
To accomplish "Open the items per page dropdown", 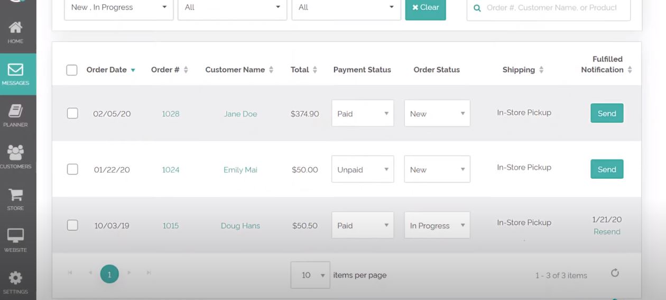I will pos(310,275).
